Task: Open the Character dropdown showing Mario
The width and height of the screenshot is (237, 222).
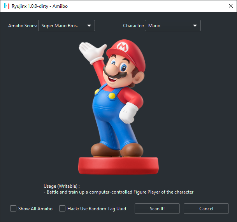Action: tap(173, 26)
